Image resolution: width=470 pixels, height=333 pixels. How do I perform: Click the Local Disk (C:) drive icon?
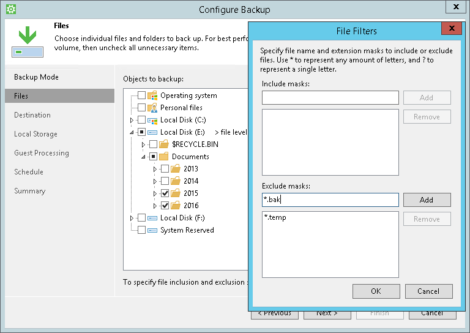[153, 120]
